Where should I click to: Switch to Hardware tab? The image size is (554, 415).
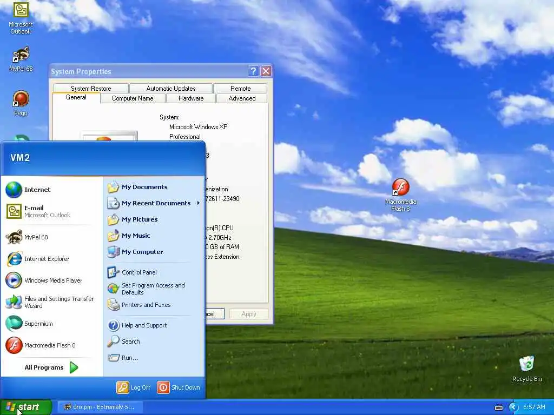pos(191,98)
